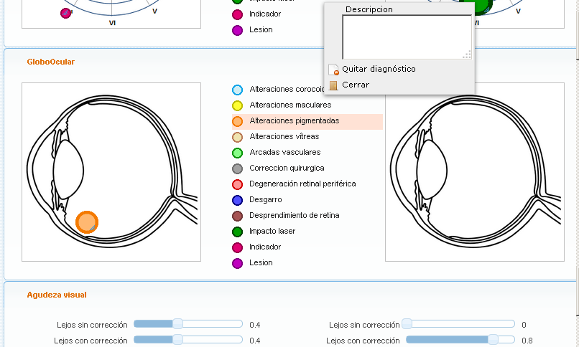Viewport: 579px width, 347px height.
Task: Click right Lejos sin corrección slider handle
Action: [x=407, y=324]
